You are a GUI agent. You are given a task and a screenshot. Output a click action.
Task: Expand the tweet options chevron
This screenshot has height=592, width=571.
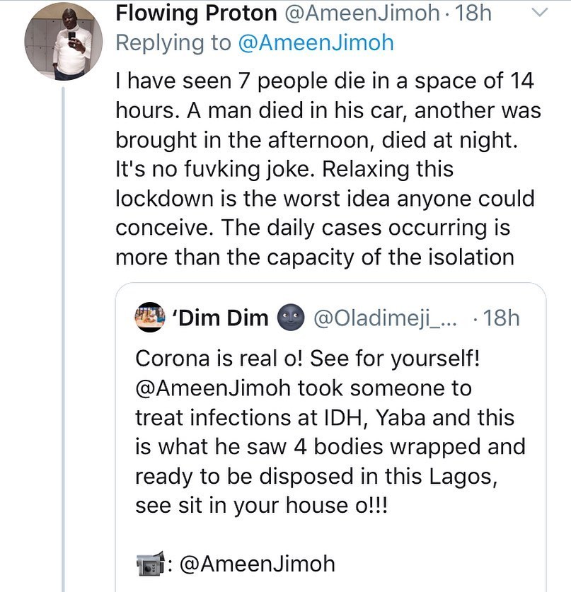tap(539, 13)
